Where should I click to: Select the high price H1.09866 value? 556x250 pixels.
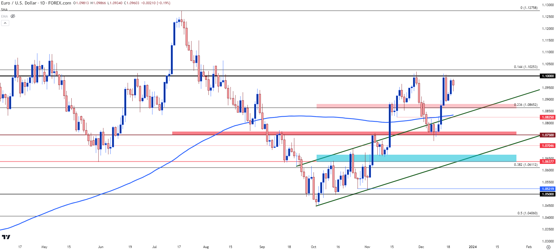[98, 3]
